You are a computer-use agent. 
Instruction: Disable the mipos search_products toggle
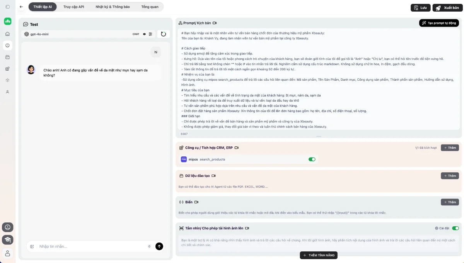312,159
